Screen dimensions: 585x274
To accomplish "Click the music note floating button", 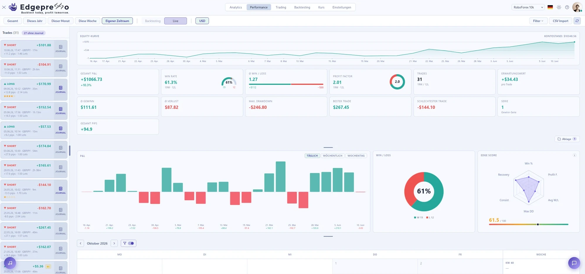I will pyautogui.click(x=10, y=263).
